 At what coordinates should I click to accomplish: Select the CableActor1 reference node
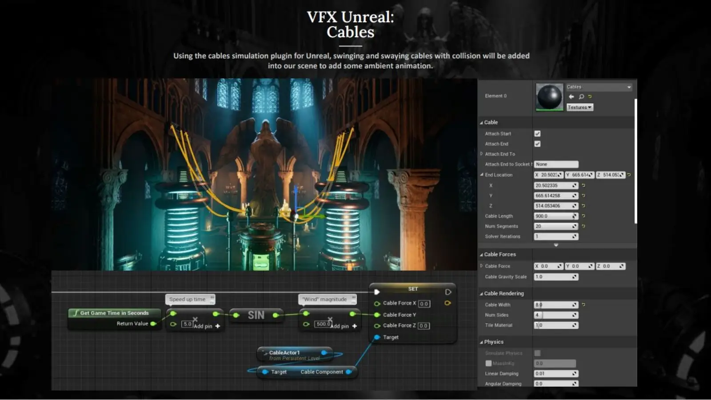pos(295,355)
